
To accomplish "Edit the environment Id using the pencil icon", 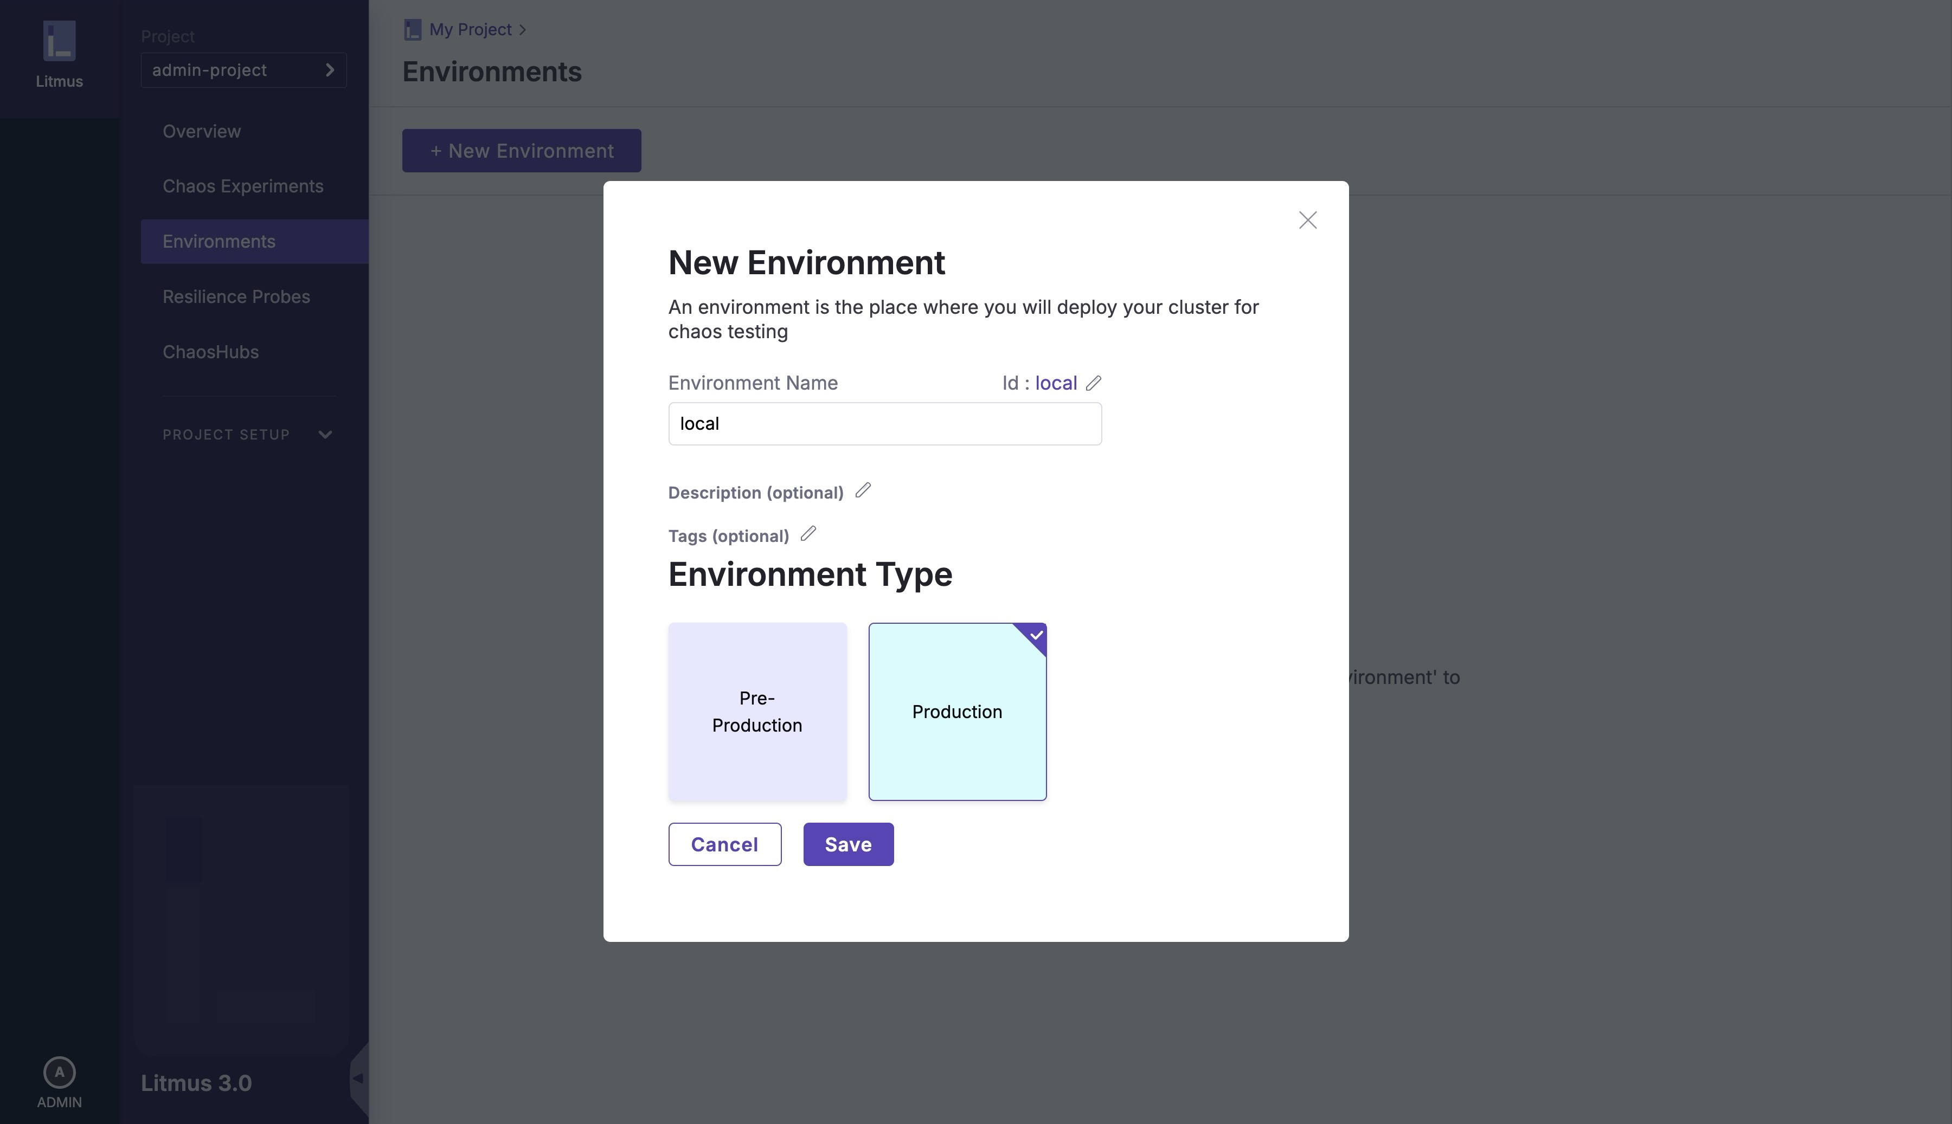I will 1093,383.
